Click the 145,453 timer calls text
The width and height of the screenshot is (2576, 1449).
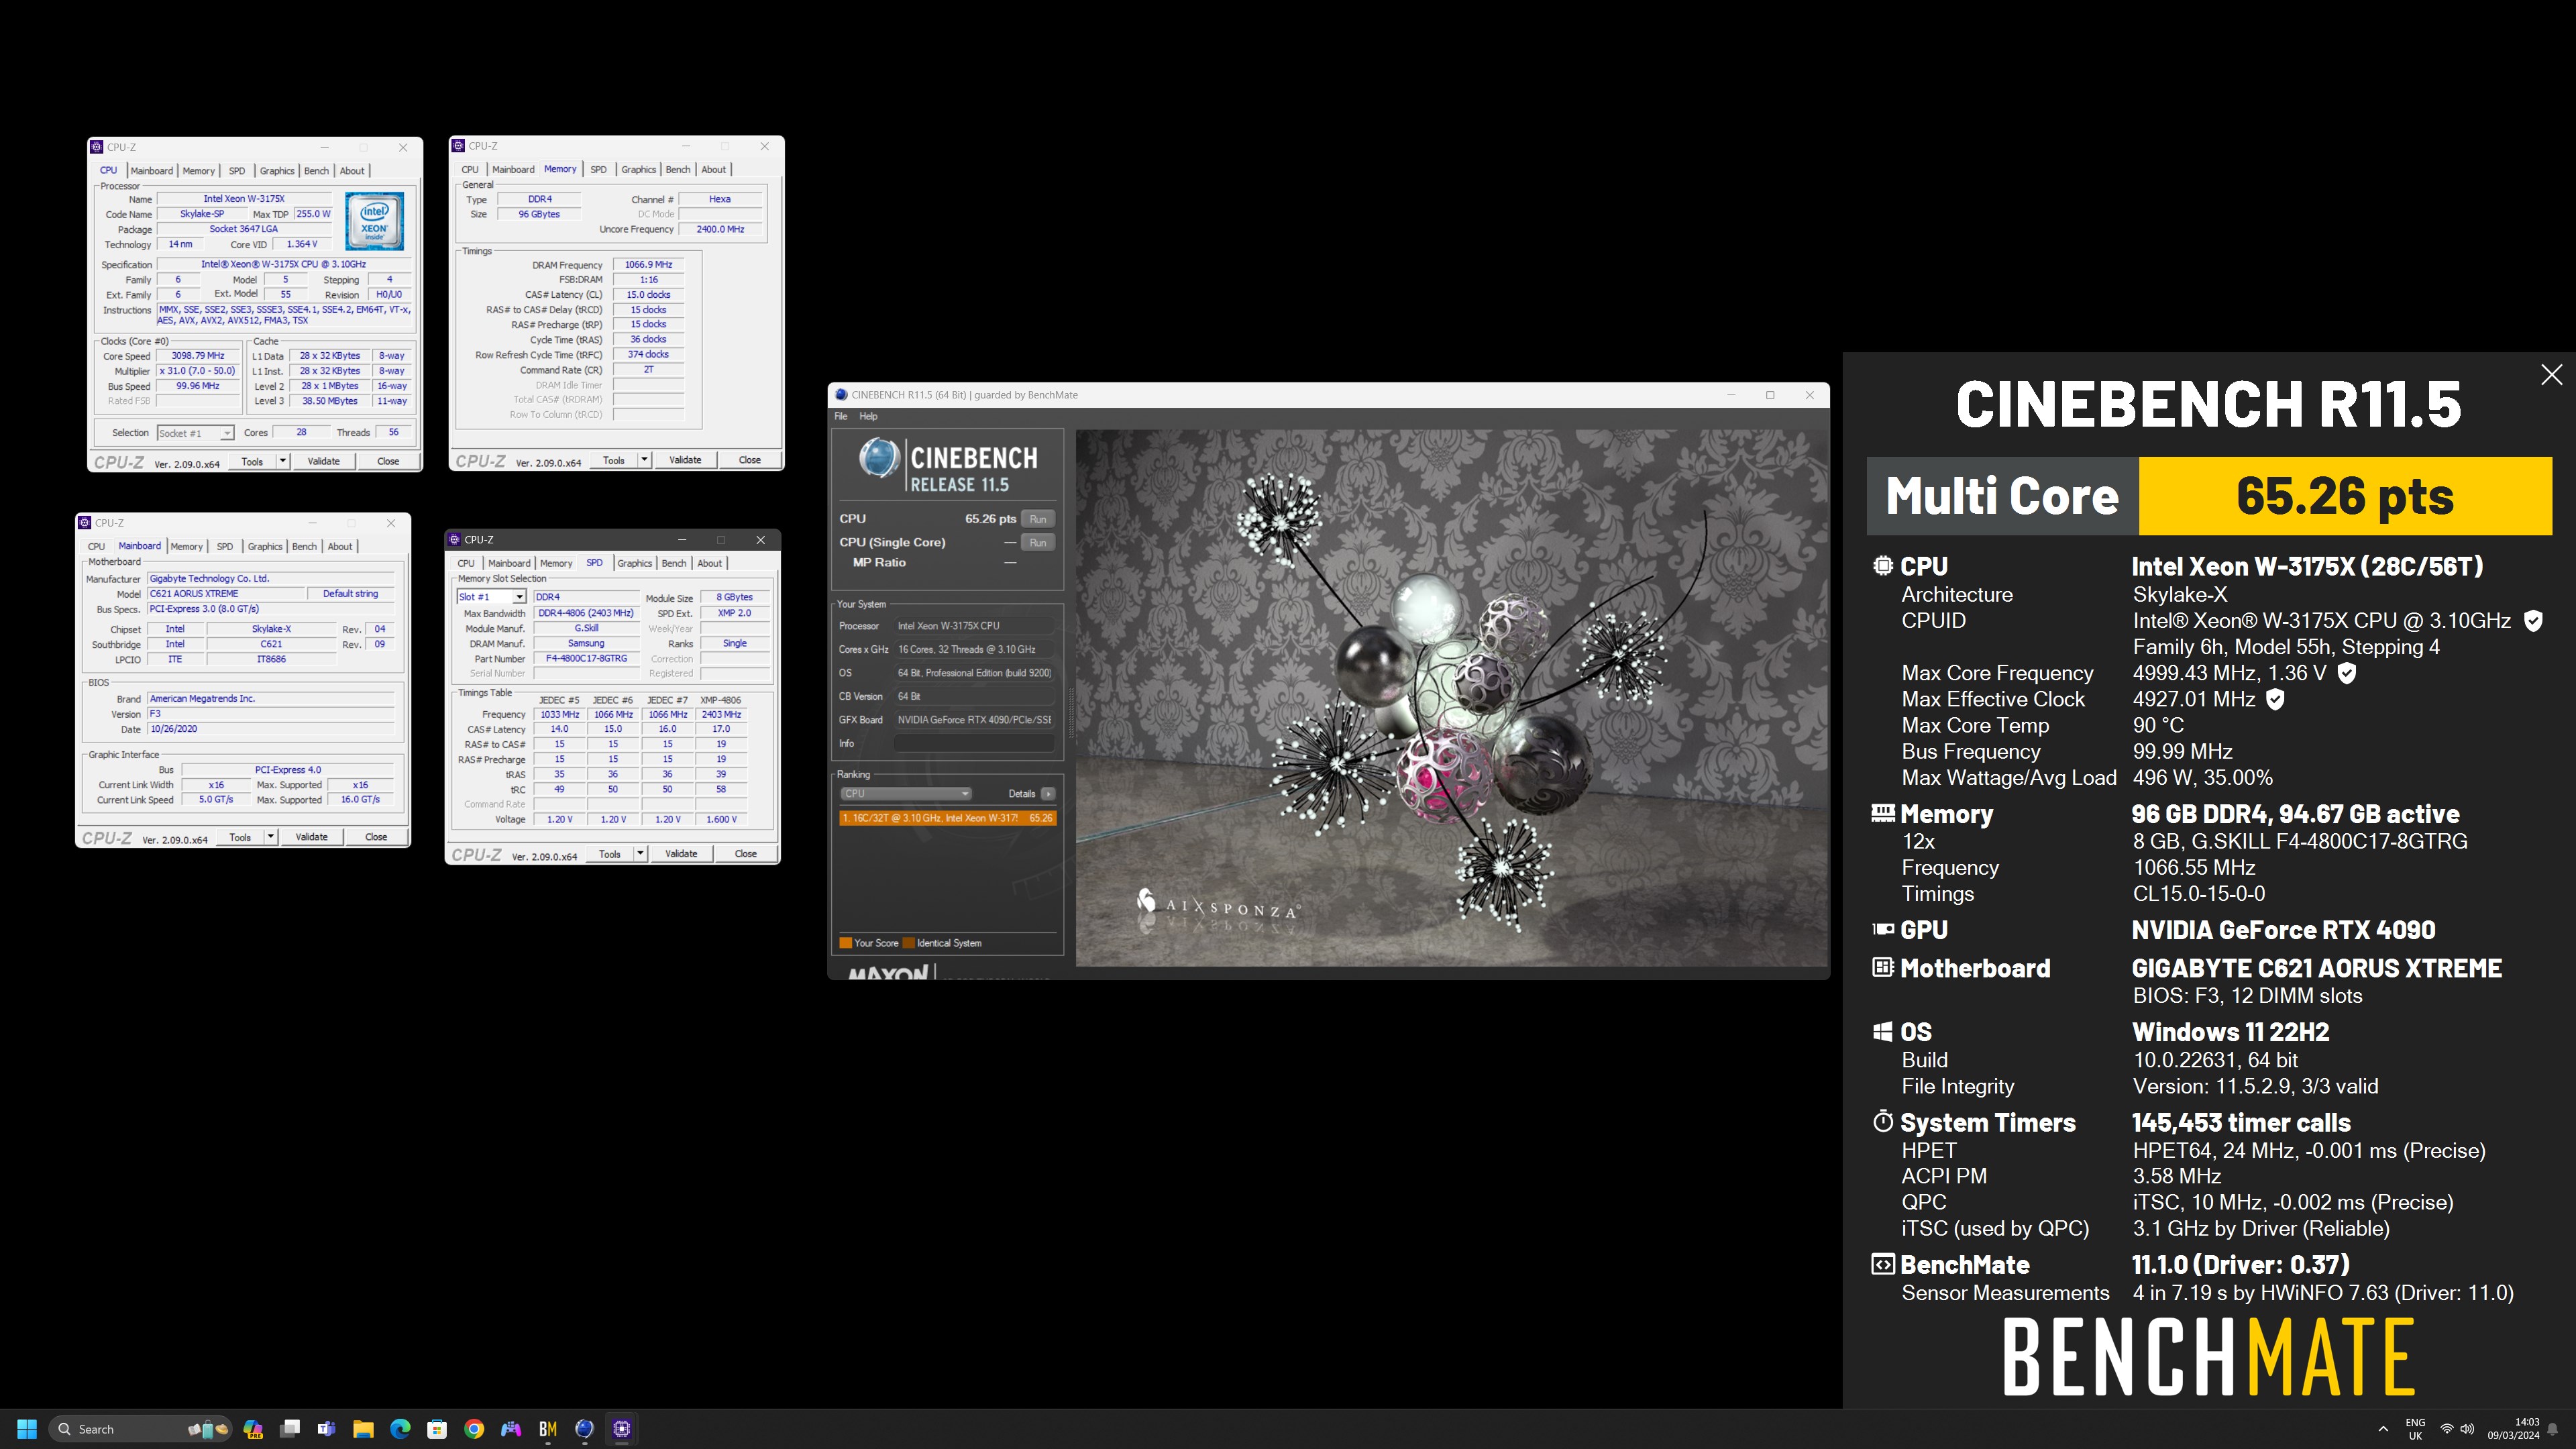(x=2240, y=1123)
